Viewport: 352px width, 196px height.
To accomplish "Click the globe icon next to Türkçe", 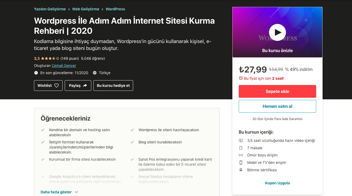I will click(x=95, y=73).
